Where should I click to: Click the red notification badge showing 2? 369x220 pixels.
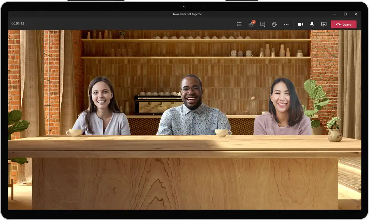(x=253, y=22)
